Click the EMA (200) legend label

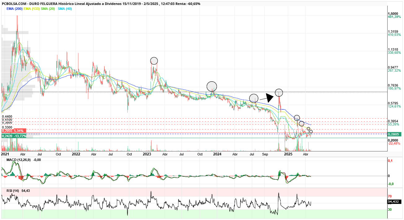coord(15,9)
